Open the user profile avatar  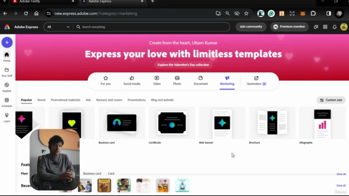point(344,27)
